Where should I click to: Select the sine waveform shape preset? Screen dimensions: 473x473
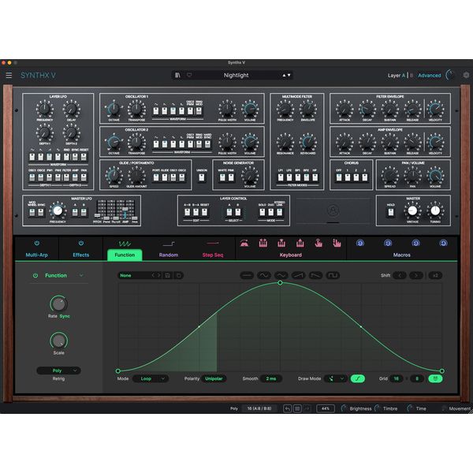click(x=264, y=275)
